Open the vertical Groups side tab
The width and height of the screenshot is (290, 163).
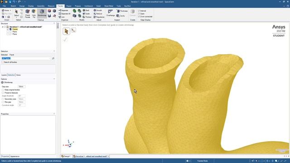[58, 25]
